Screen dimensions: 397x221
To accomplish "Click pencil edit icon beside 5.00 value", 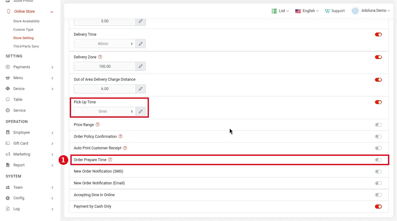I will pyautogui.click(x=141, y=21).
